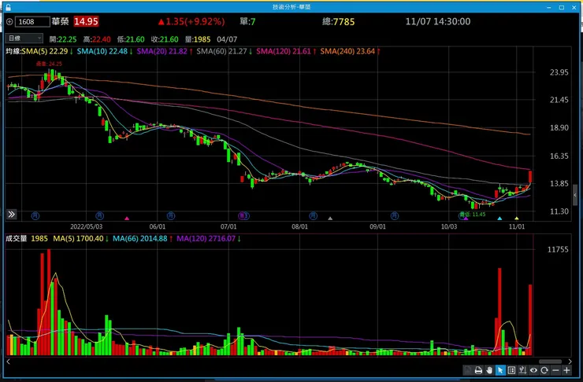Click the pink triangle event marker

[x=127, y=219]
